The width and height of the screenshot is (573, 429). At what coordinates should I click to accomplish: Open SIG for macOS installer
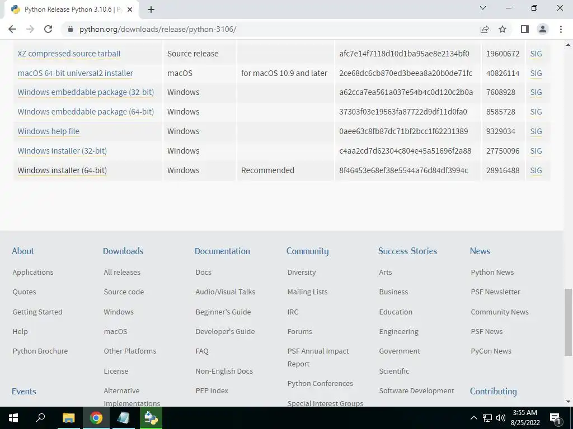pos(536,73)
